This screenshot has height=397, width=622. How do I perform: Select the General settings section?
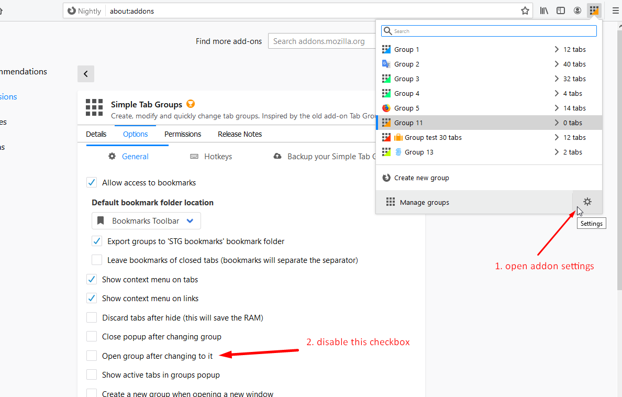point(128,157)
